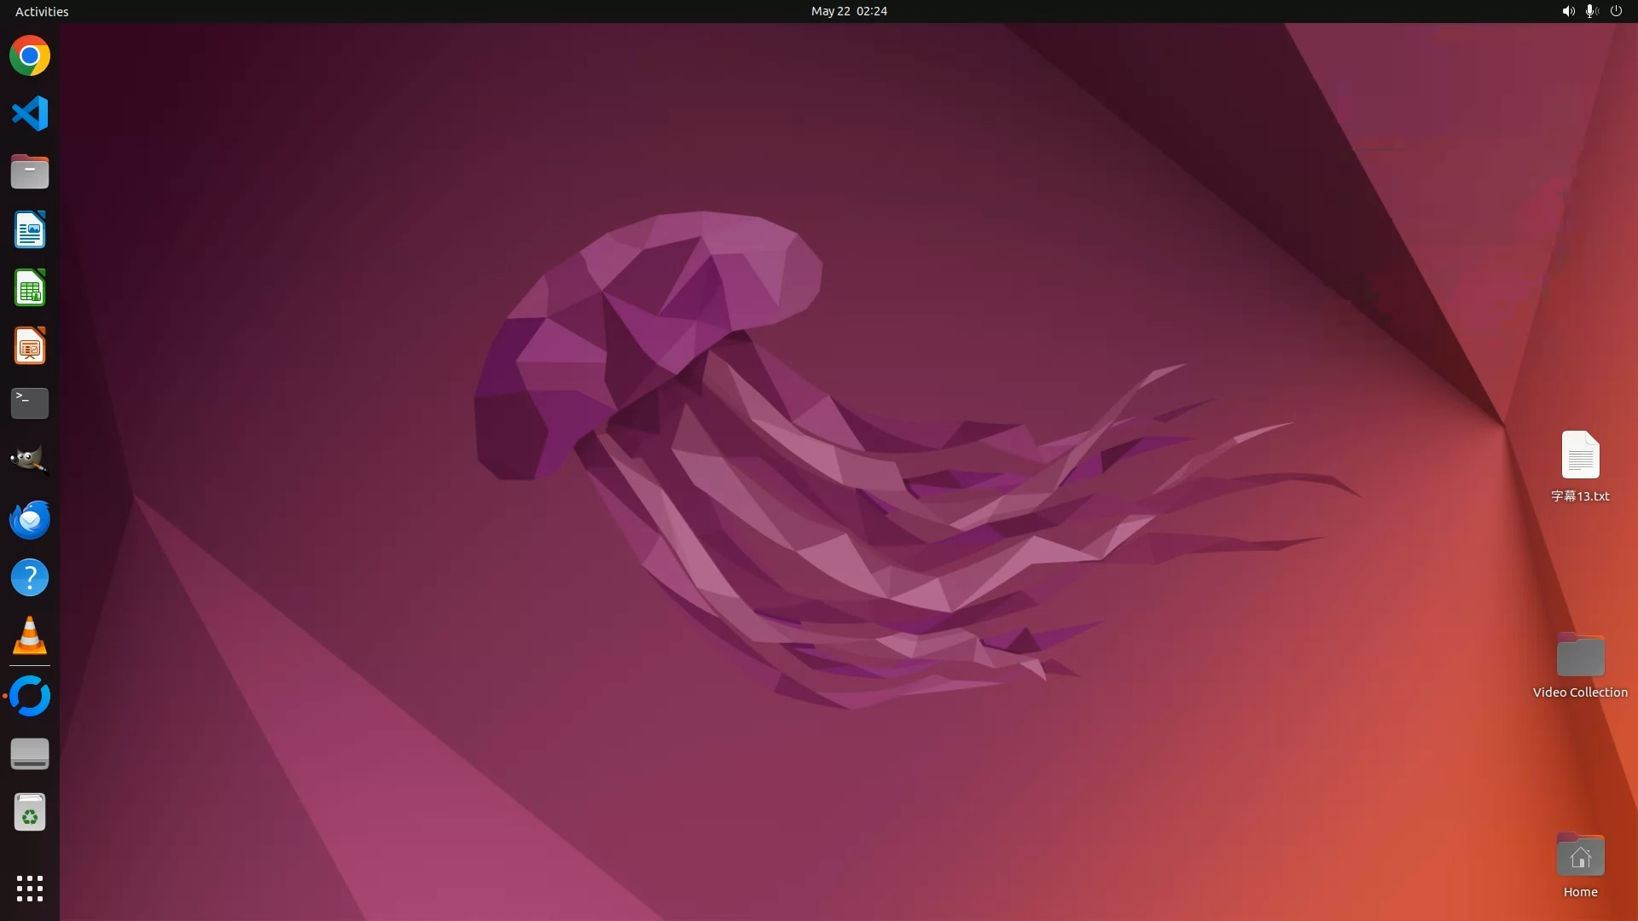Select the Video Collection folder
The width and height of the screenshot is (1638, 921).
(x=1580, y=657)
